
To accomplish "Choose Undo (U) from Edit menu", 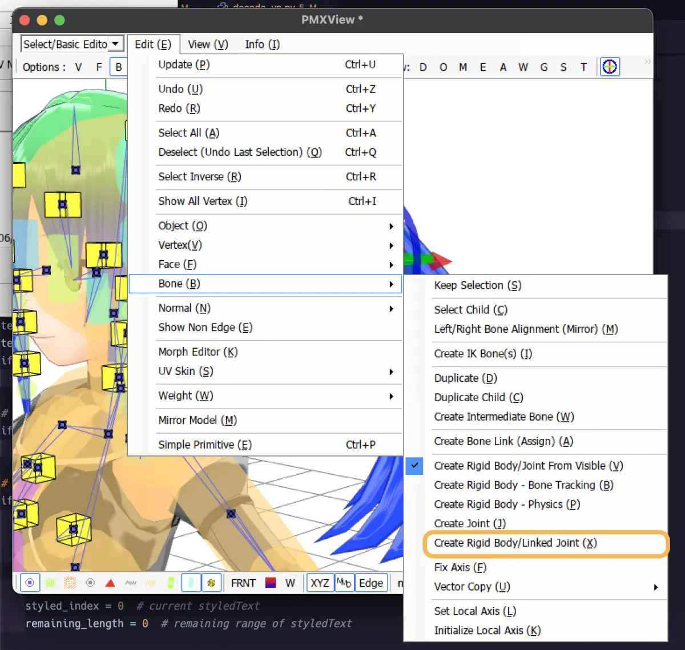I will tap(265, 89).
